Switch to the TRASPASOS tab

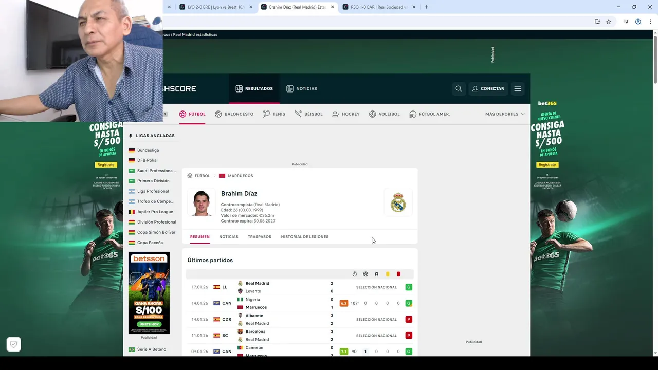click(x=260, y=237)
